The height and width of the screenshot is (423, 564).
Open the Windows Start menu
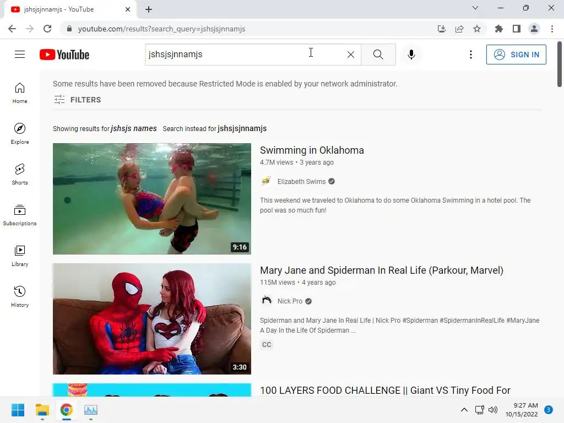pyautogui.click(x=18, y=410)
